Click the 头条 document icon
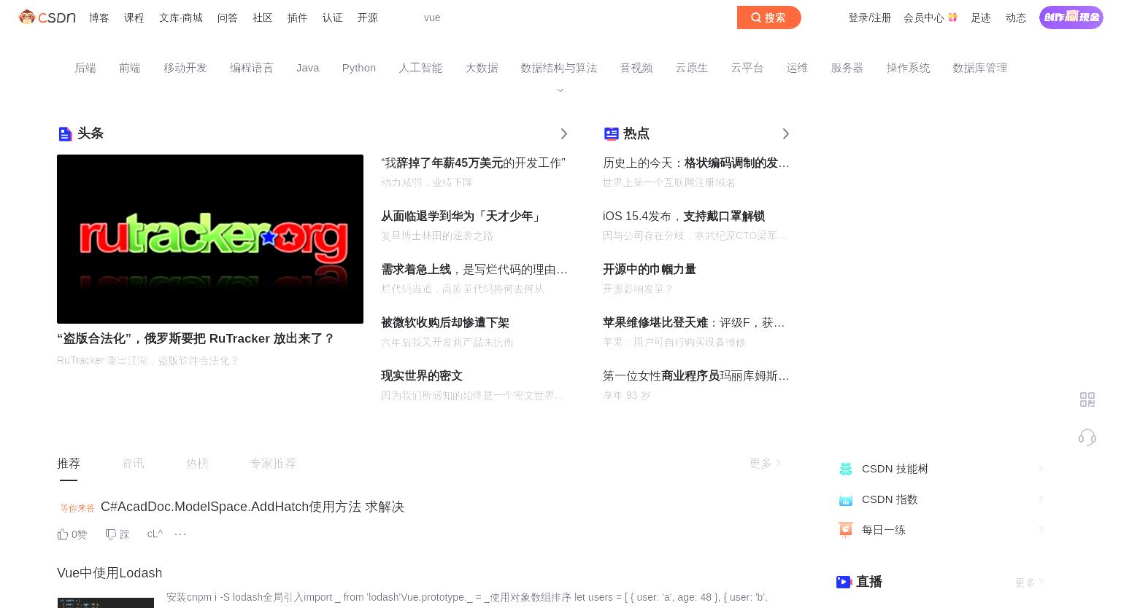 65,134
